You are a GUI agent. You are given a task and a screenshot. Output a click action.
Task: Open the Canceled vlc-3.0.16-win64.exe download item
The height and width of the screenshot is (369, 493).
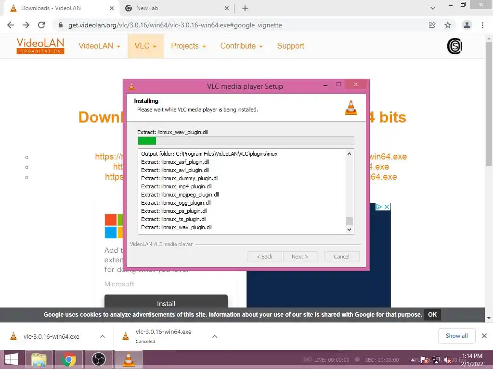pyautogui.click(x=163, y=336)
